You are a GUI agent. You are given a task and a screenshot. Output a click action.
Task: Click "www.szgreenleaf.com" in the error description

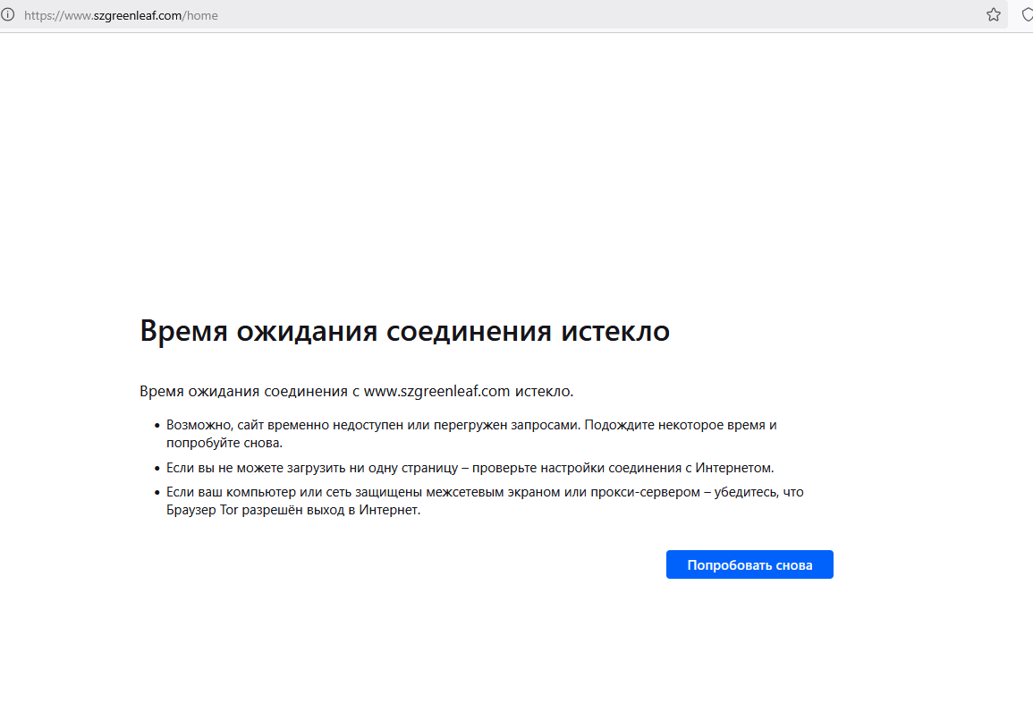(x=436, y=392)
